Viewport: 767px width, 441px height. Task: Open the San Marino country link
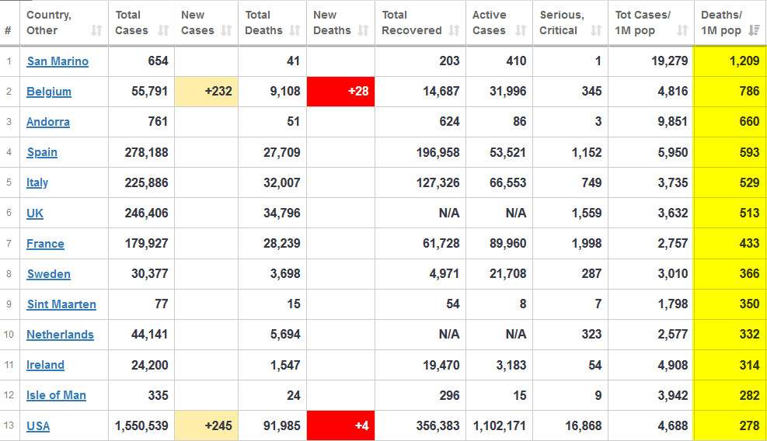pyautogui.click(x=58, y=61)
